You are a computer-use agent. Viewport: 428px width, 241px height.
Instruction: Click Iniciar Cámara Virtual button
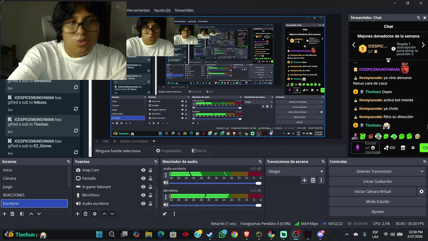coord(372,191)
